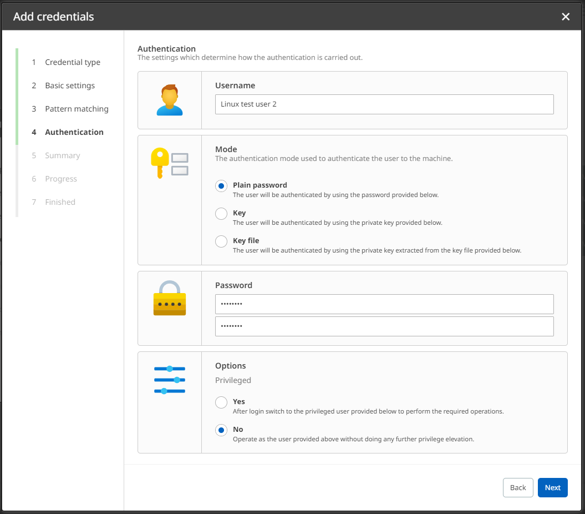Click the Username input field
The width and height of the screenshot is (585, 514).
point(384,104)
